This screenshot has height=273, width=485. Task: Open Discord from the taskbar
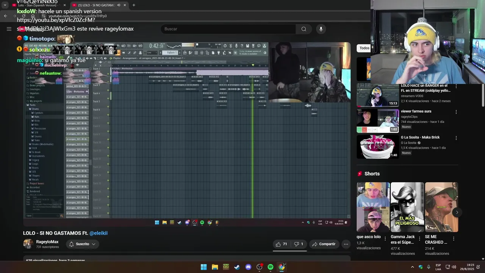pos(248,267)
